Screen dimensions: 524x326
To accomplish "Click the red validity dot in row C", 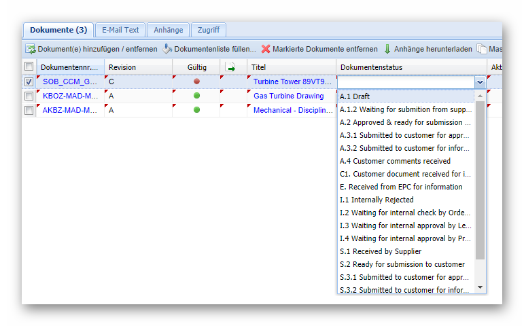I will tap(197, 81).
